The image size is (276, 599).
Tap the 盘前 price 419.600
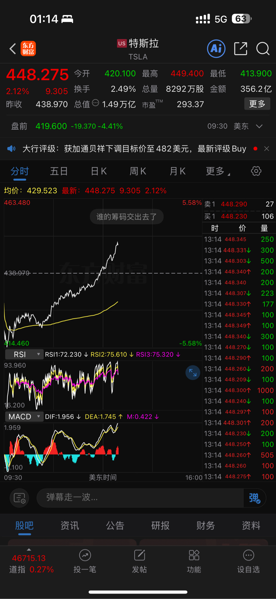[x=51, y=126]
